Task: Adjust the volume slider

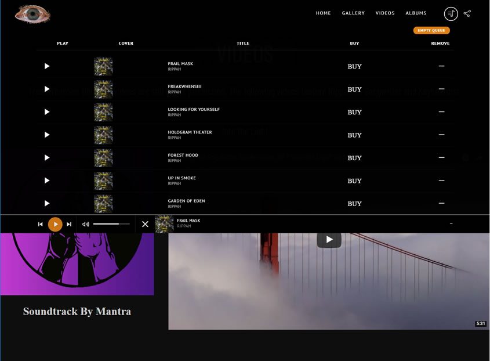Action: 111,224
